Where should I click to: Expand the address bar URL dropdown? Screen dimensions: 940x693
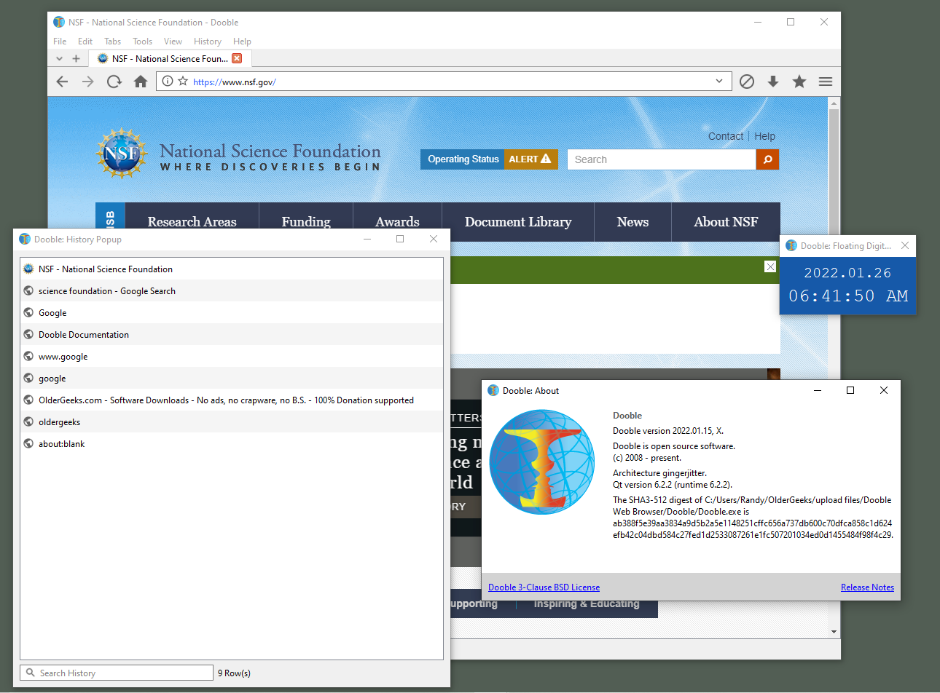719,81
